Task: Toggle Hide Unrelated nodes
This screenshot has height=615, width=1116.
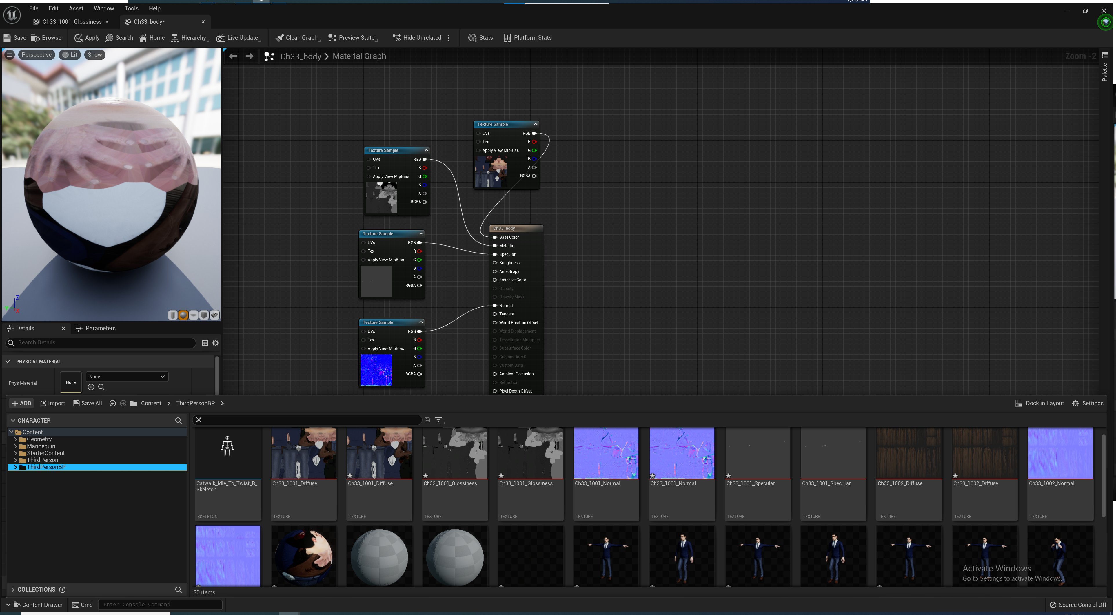Action: [417, 38]
